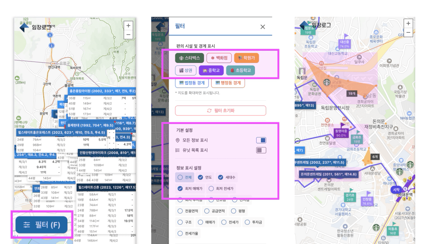Show the 법정동 경계 boundary
The image size is (429, 244).
click(x=192, y=83)
